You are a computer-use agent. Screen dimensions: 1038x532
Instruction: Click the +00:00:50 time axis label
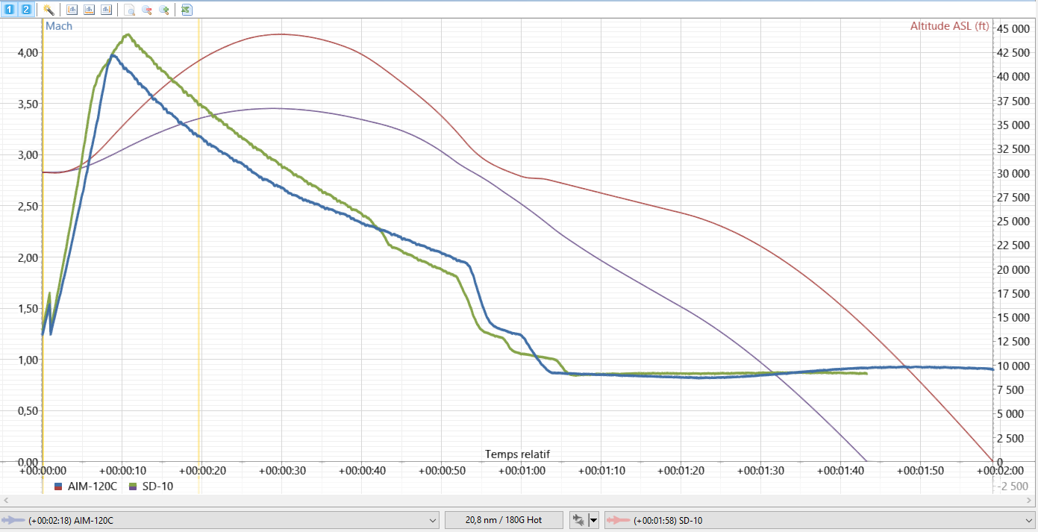[x=442, y=471]
